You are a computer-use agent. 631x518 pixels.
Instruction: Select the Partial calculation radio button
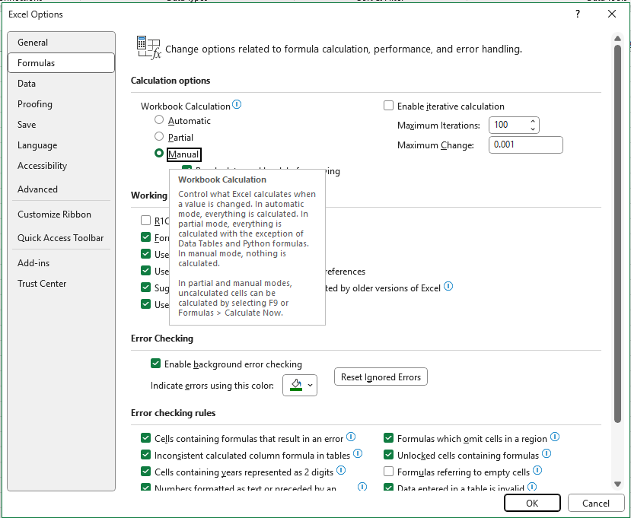[159, 137]
